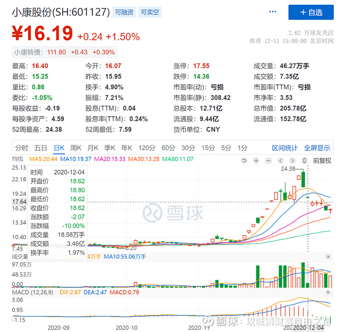The width and height of the screenshot is (341, 332).
Task: Click the 可融资 tag
Action: [x=124, y=12]
